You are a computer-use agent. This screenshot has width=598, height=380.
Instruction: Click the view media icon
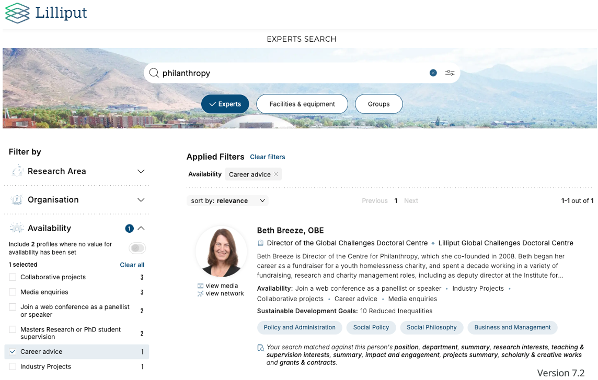(200, 286)
